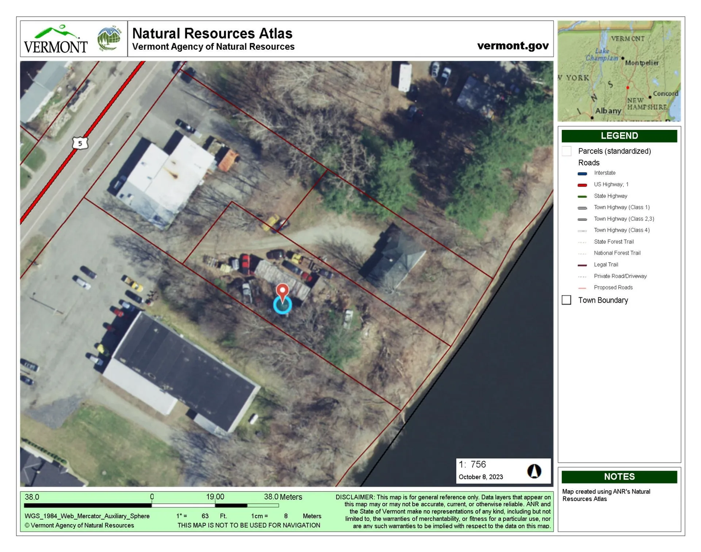Click 'Map created using ANR's Natural Resources Atlas' note
Viewport: 701px width, 552px height.
tap(606, 495)
